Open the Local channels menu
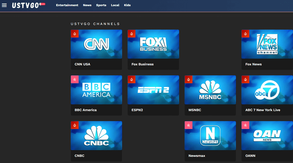 115,5
